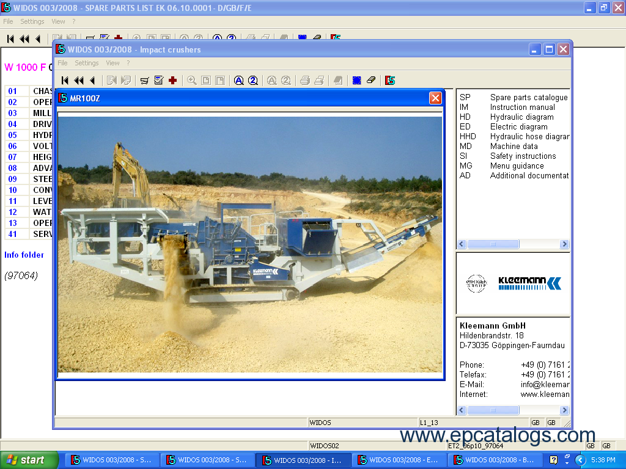Click the blue '2' search icon
The image size is (626, 469).
(x=252, y=81)
